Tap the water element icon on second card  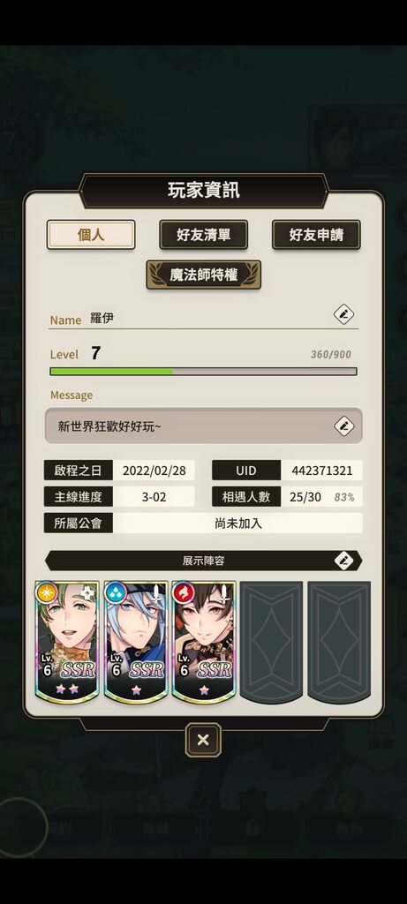[116, 592]
